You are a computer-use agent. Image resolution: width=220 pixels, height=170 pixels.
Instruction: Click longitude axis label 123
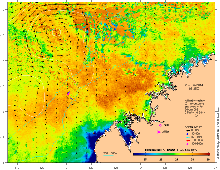(116, 168)
